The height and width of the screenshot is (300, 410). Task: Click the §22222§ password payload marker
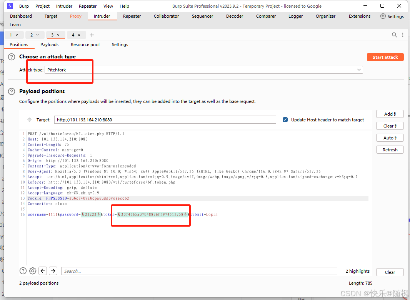tap(91, 214)
